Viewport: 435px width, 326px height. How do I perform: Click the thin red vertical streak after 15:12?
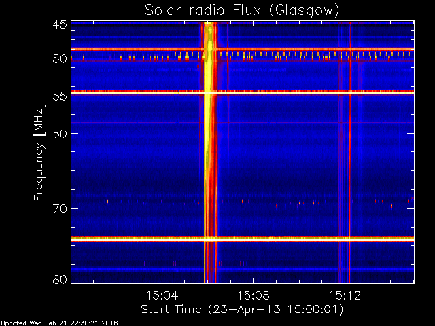click(349, 152)
